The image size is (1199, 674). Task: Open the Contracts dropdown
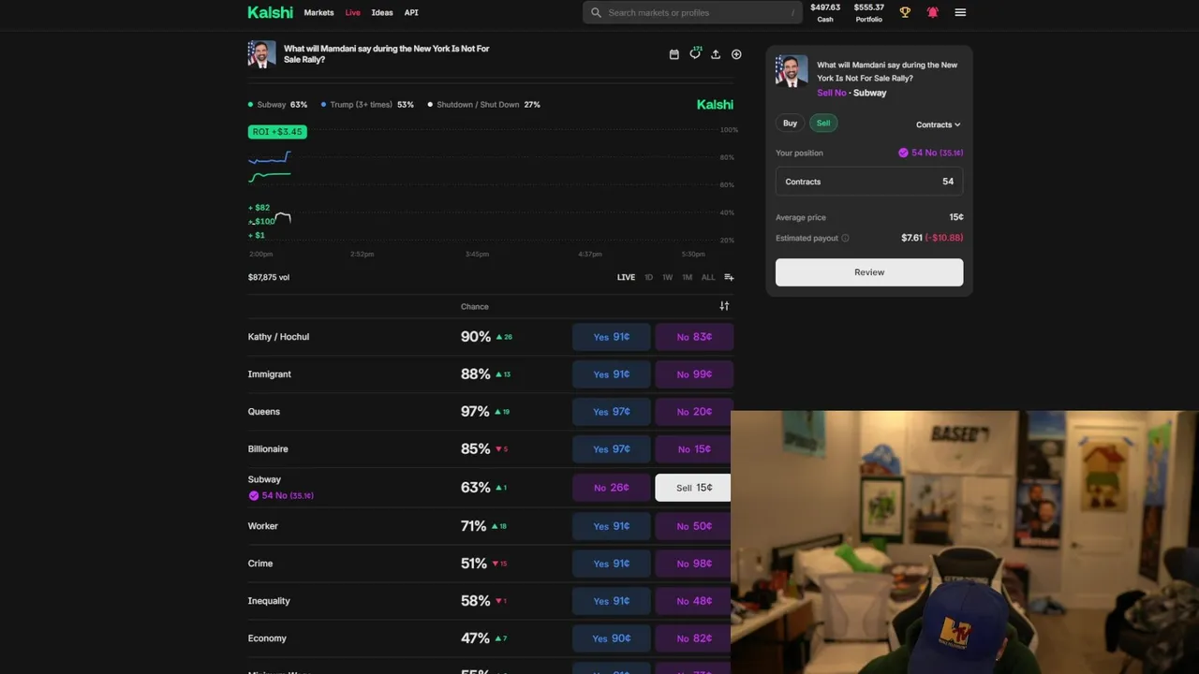938,125
